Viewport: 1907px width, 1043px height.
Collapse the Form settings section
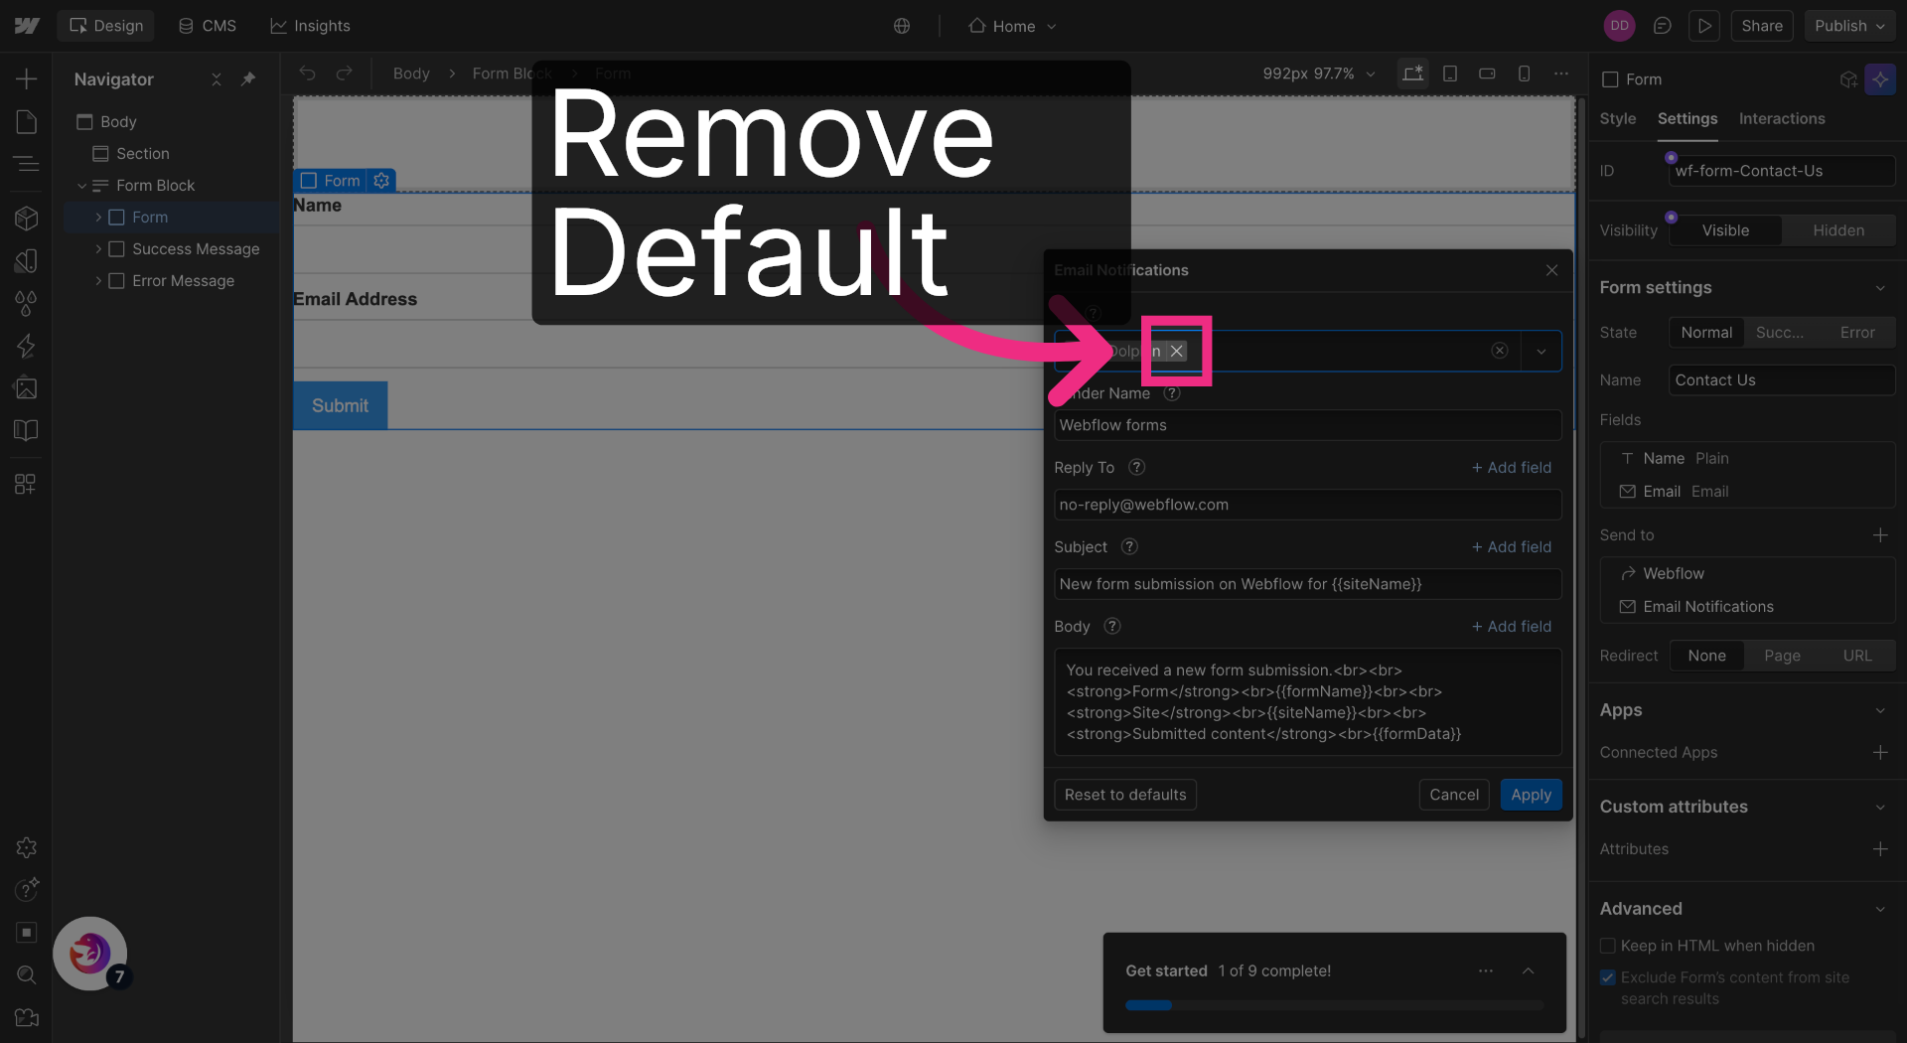[x=1879, y=288]
